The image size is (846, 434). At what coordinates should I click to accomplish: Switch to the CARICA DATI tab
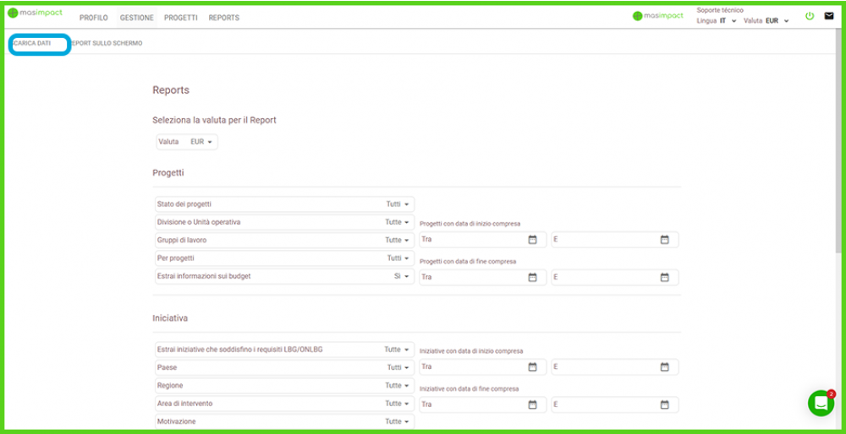[32, 43]
